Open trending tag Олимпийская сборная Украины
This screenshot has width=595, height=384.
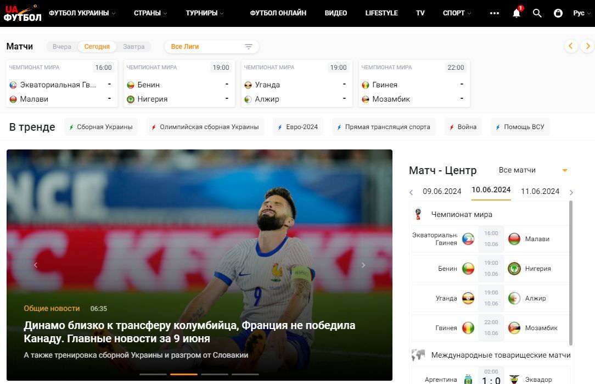click(205, 127)
